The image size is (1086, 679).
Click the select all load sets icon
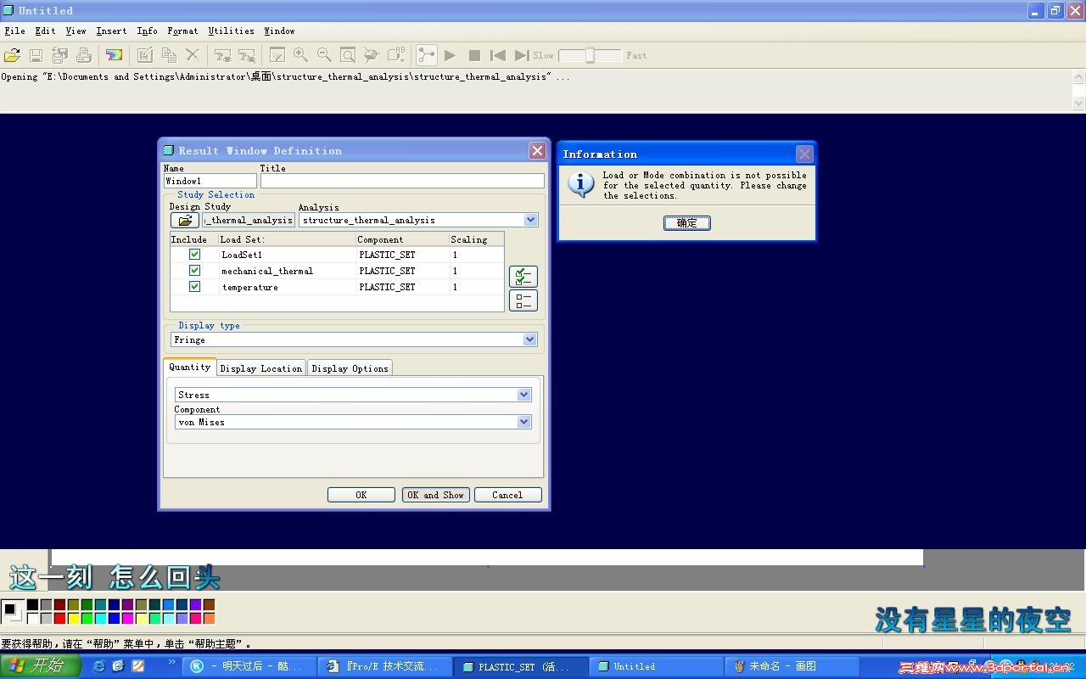(523, 277)
